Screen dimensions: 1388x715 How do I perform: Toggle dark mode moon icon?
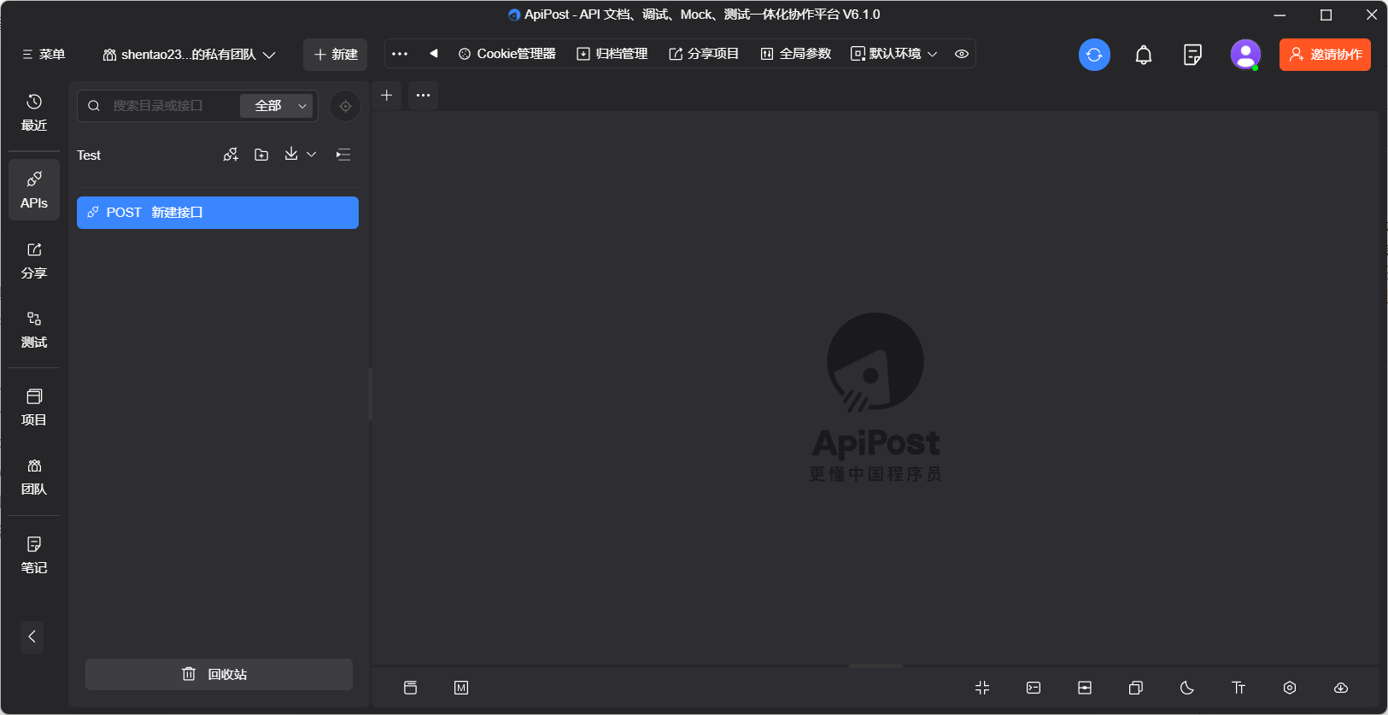(1187, 688)
